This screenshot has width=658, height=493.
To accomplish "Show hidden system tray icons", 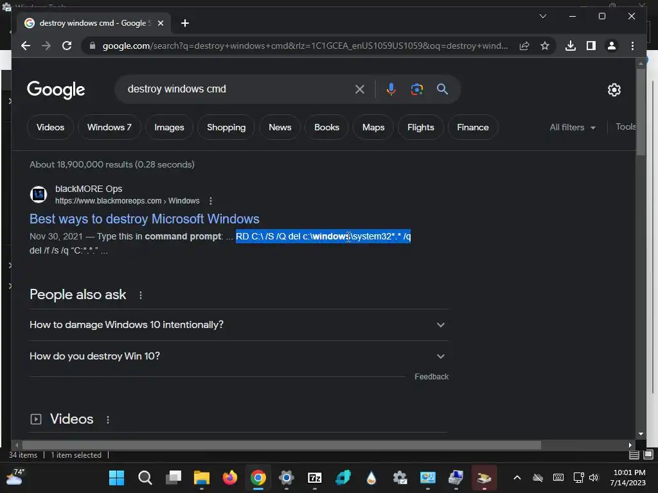I will [x=517, y=478].
